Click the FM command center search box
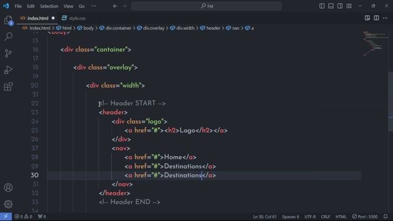The height and width of the screenshot is (221, 393). pyautogui.click(x=206, y=6)
